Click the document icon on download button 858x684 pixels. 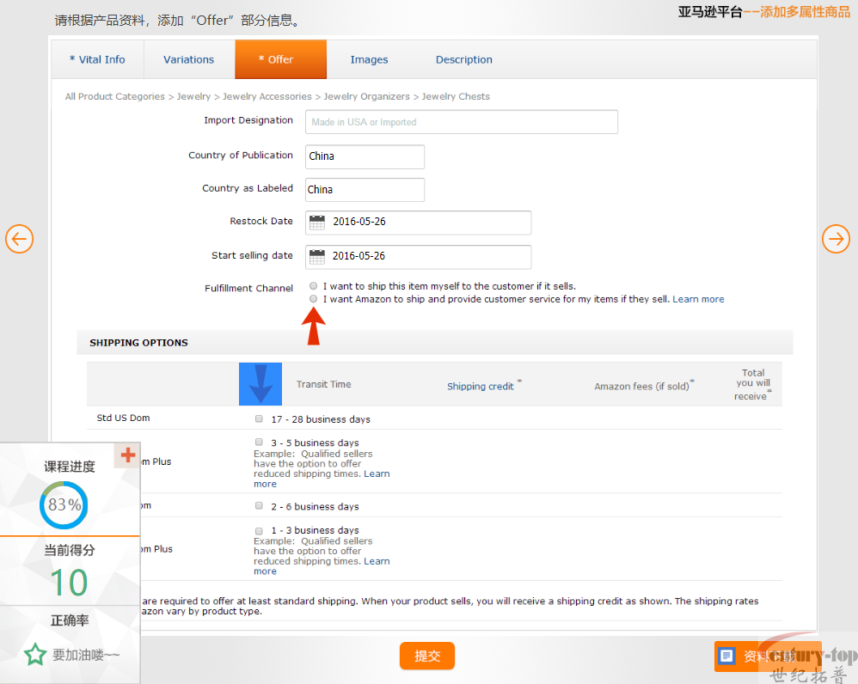[x=726, y=656]
